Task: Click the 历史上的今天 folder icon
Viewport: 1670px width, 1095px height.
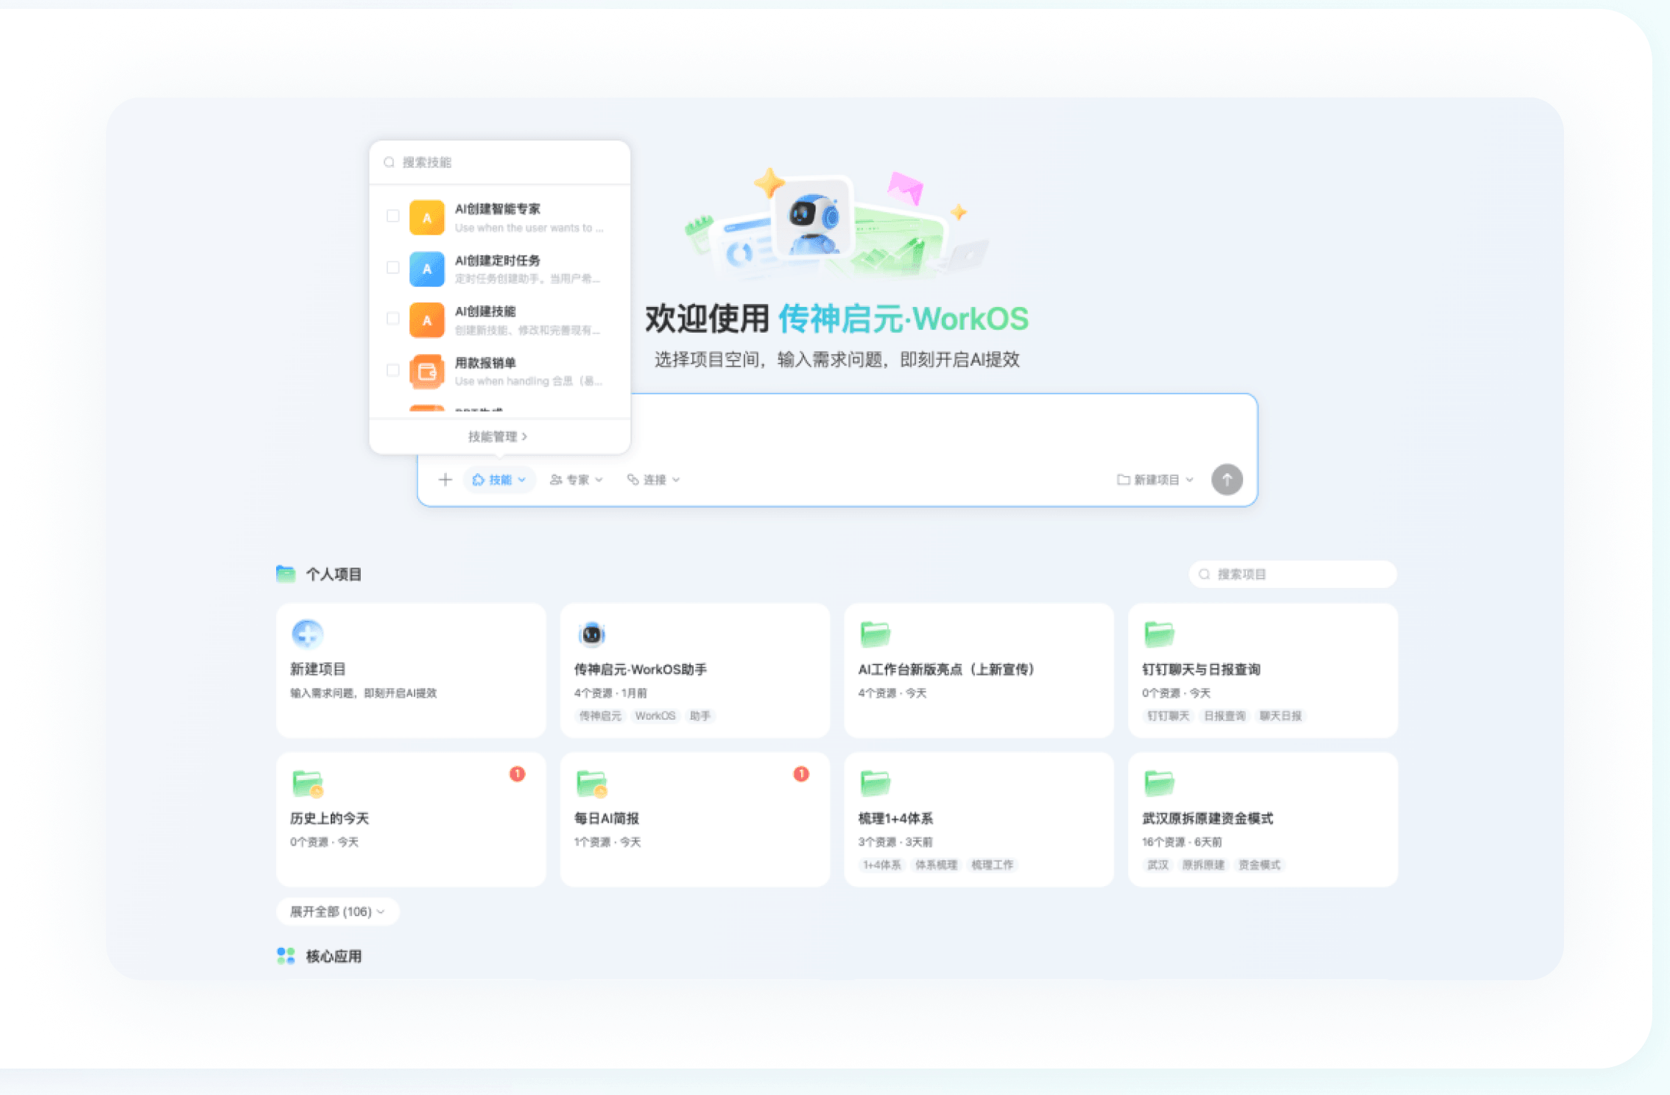Action: click(x=308, y=784)
